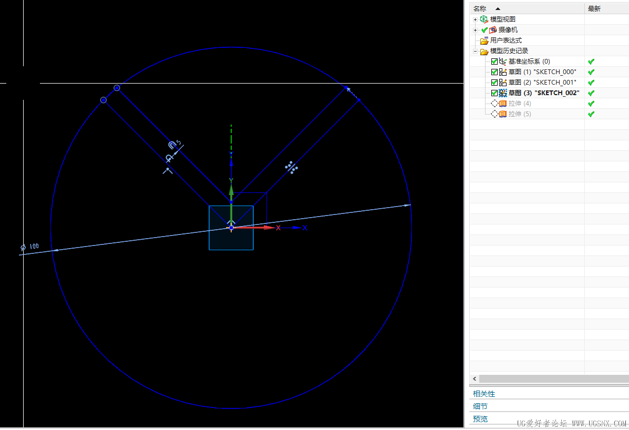Click the 最新 column header
This screenshot has width=629, height=430.
click(x=606, y=8)
